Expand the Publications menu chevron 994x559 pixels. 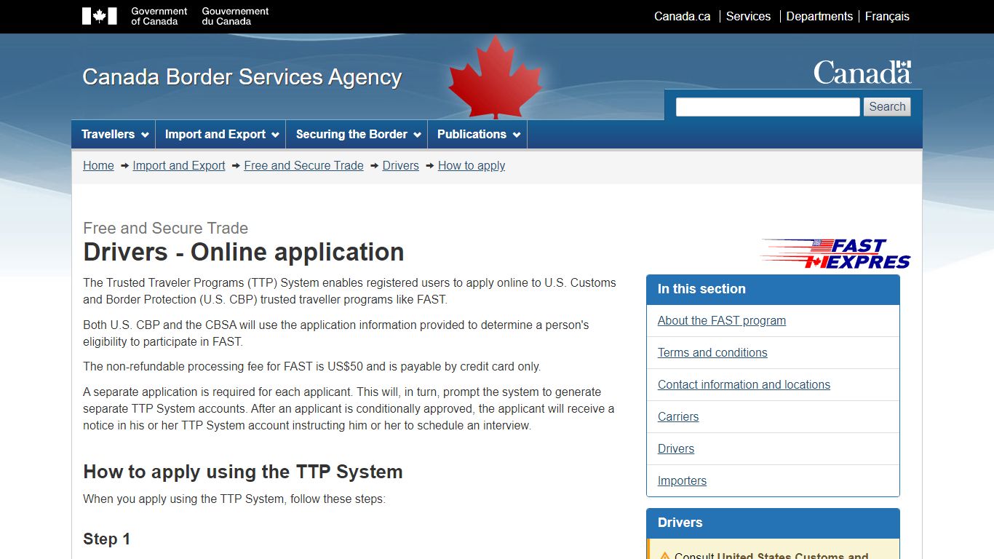pos(517,135)
